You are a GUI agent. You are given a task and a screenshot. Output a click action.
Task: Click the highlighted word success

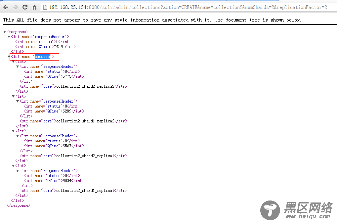(x=42, y=57)
